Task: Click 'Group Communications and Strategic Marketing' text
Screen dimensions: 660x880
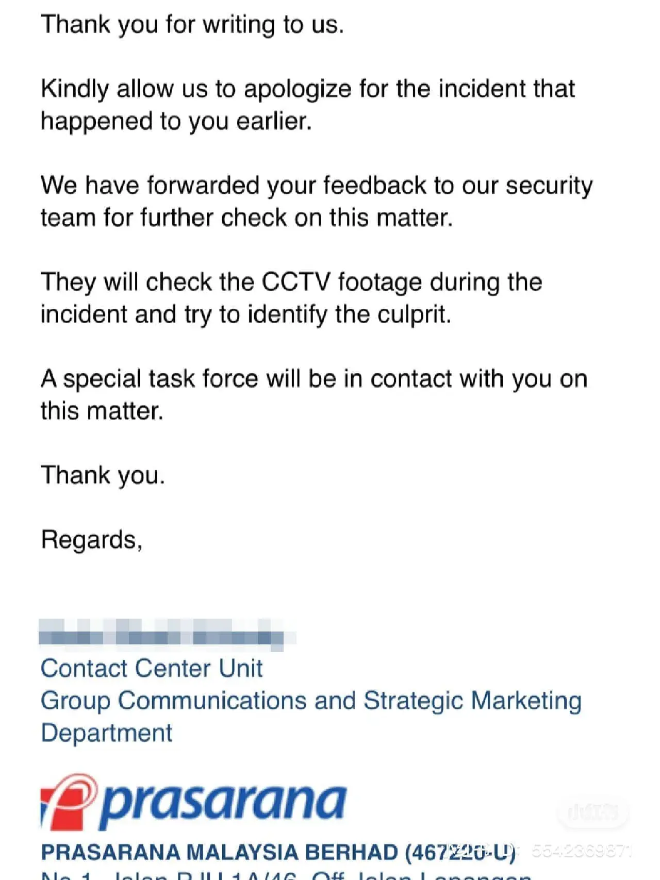Action: click(x=311, y=701)
